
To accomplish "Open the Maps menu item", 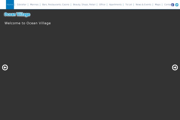I will coord(157,4).
